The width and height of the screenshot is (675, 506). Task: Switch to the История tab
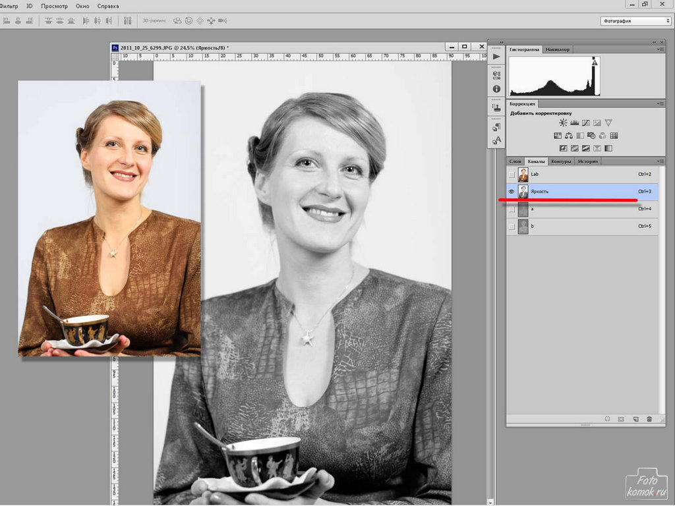pyautogui.click(x=587, y=161)
